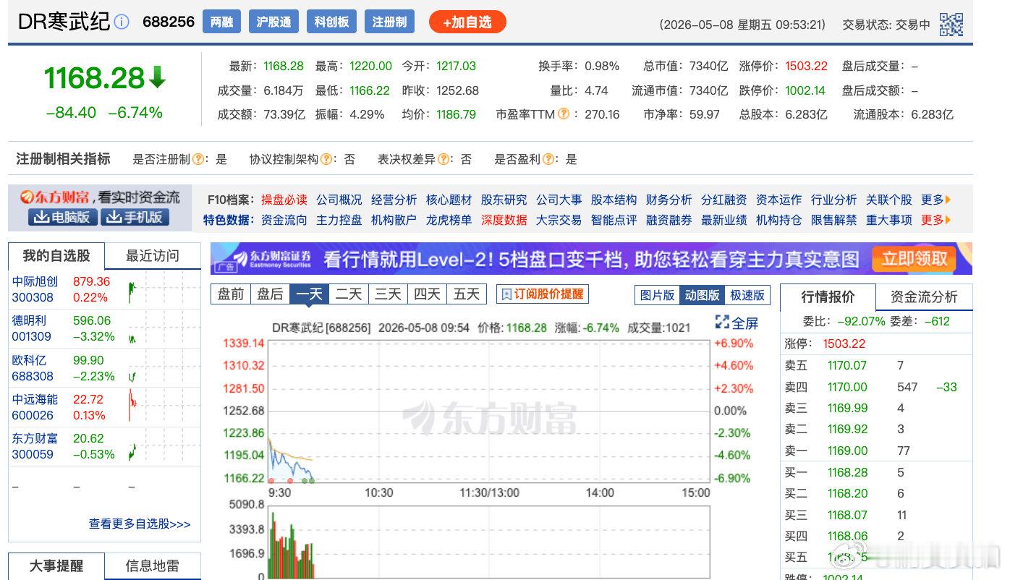Click 10:30 marker on chart time axis
This screenshot has width=1010, height=580.
coord(379,492)
